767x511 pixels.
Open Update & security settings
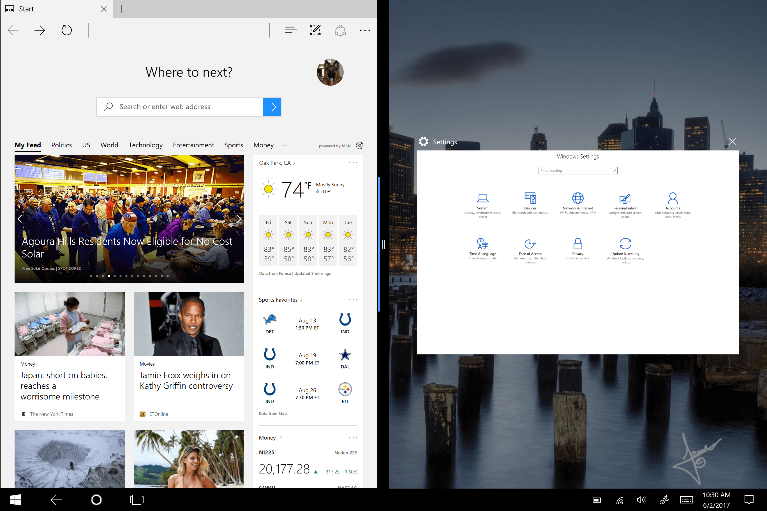coord(625,251)
